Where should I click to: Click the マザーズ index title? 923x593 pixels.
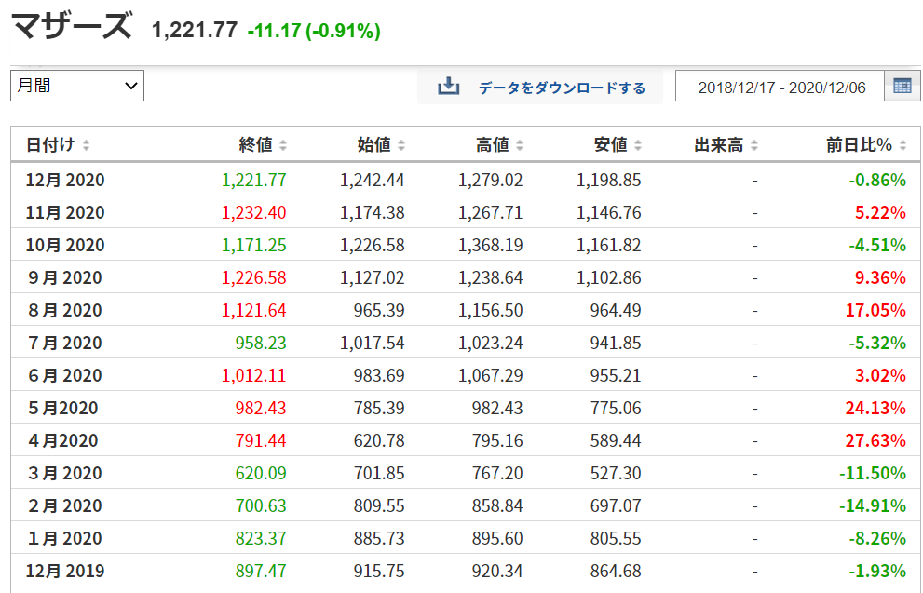point(71,26)
